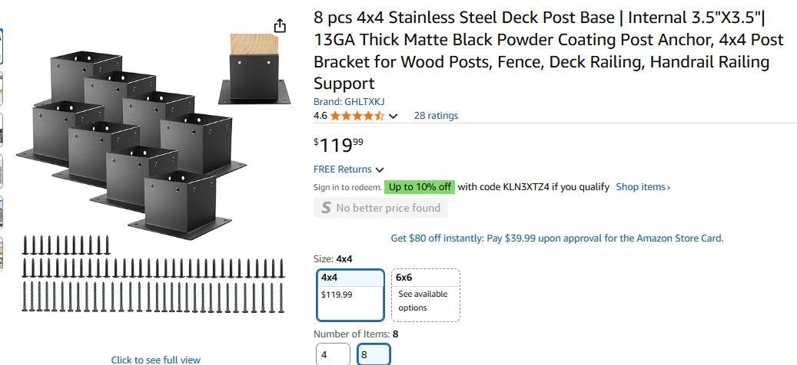Click the No better price found button
Viewport: 797px width, 365px height.
380,208
